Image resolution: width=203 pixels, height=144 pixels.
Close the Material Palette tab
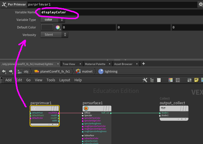pyautogui.click(x=110, y=64)
